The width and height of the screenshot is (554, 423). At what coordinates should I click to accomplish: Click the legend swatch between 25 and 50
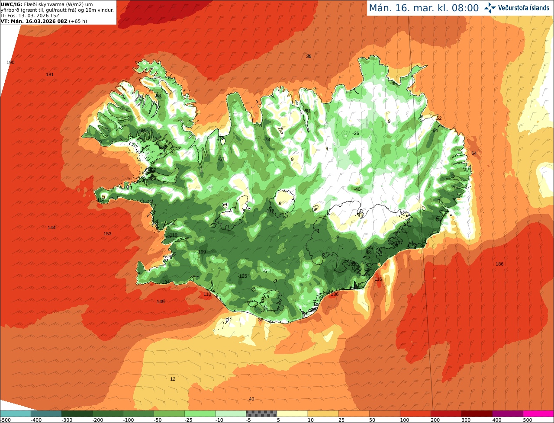pyautogui.click(x=354, y=413)
